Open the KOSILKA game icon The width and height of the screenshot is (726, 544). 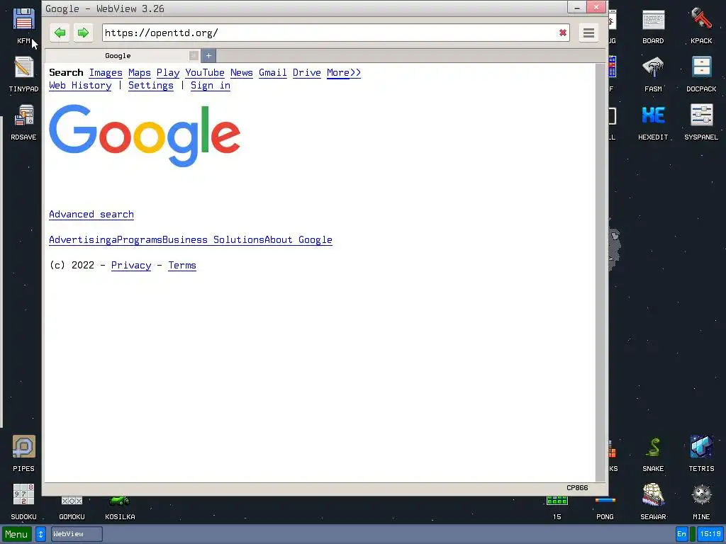coord(120,508)
